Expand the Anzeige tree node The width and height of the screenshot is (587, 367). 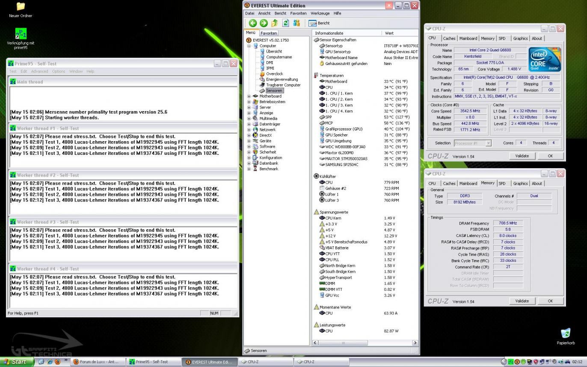[x=249, y=113]
